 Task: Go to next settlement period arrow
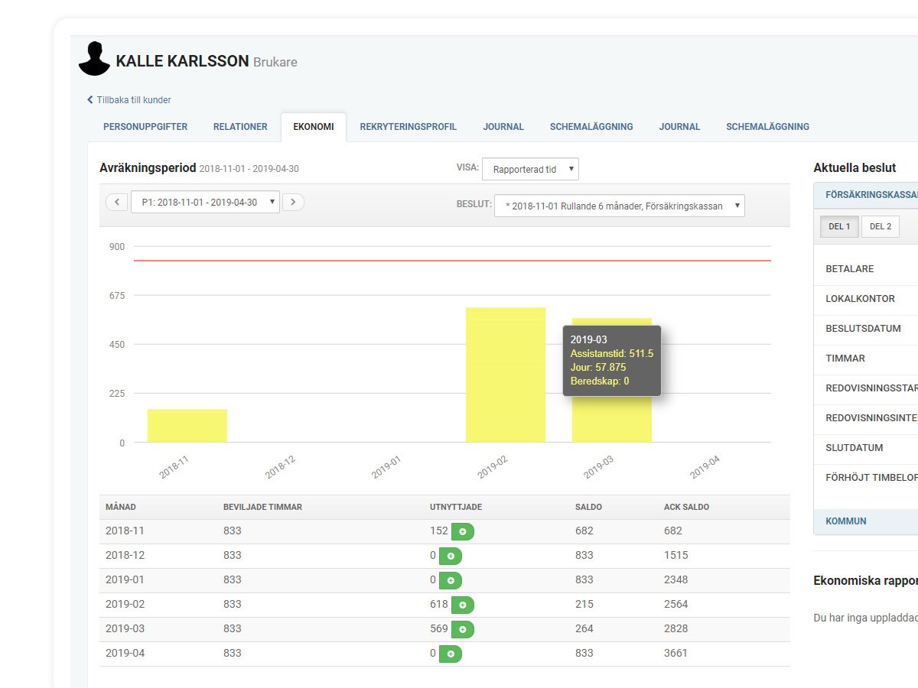[x=293, y=202]
